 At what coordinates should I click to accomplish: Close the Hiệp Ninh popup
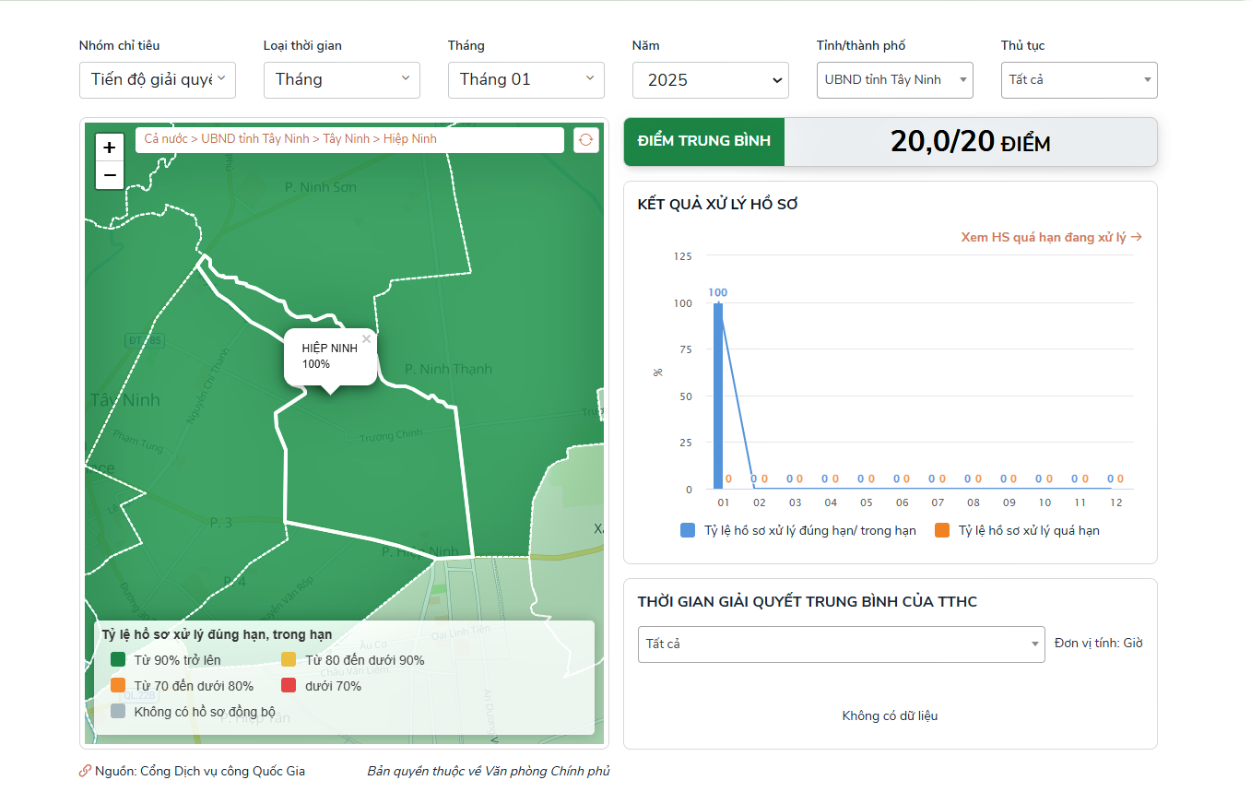click(x=366, y=338)
